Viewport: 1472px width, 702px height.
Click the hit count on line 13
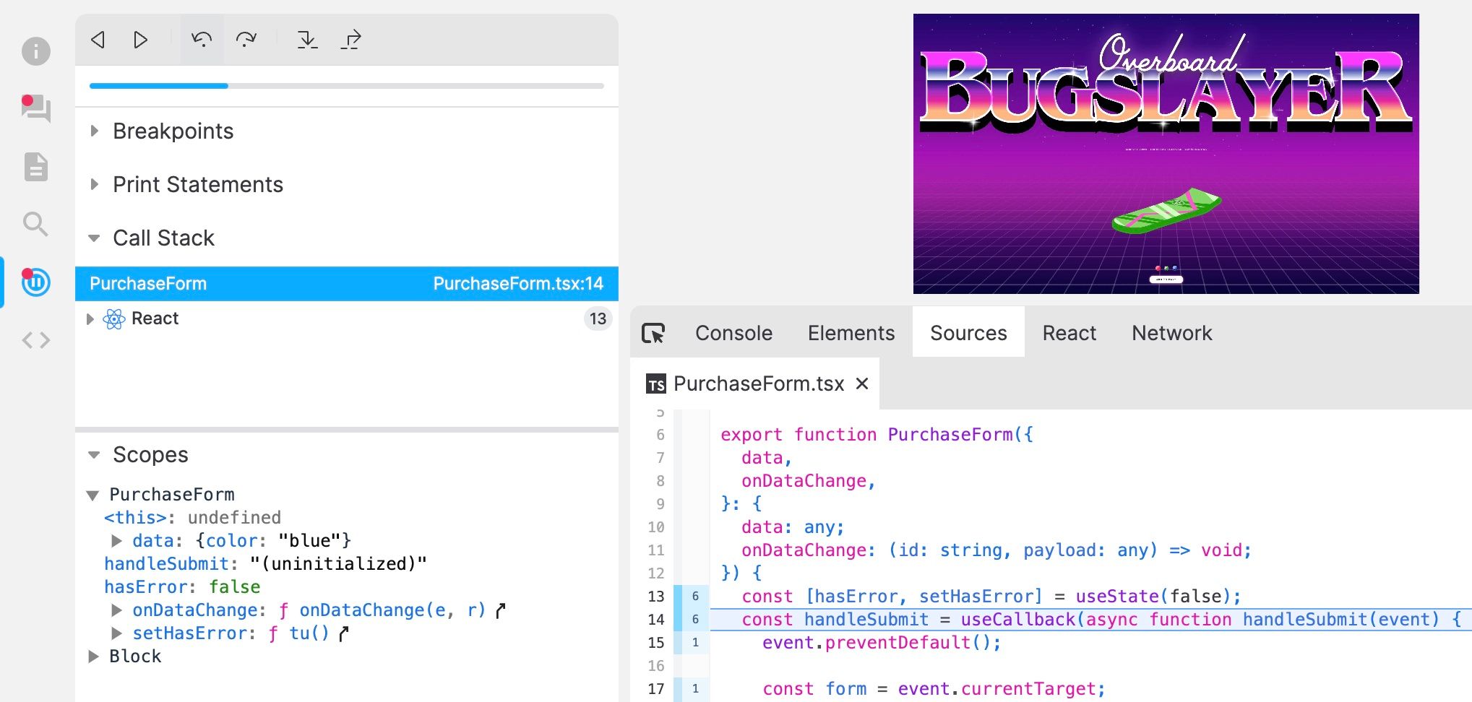pyautogui.click(x=695, y=597)
